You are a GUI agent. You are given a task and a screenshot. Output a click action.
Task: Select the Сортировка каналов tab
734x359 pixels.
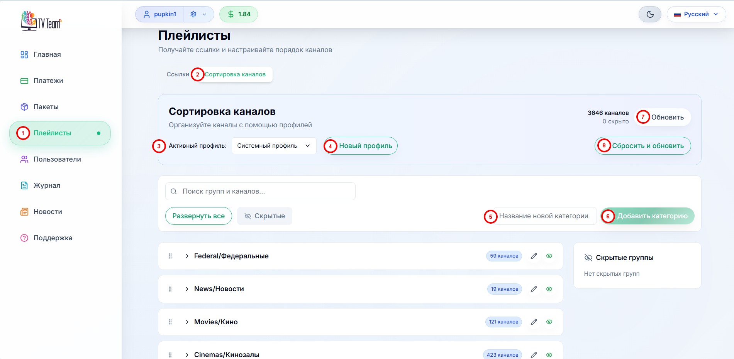(235, 74)
